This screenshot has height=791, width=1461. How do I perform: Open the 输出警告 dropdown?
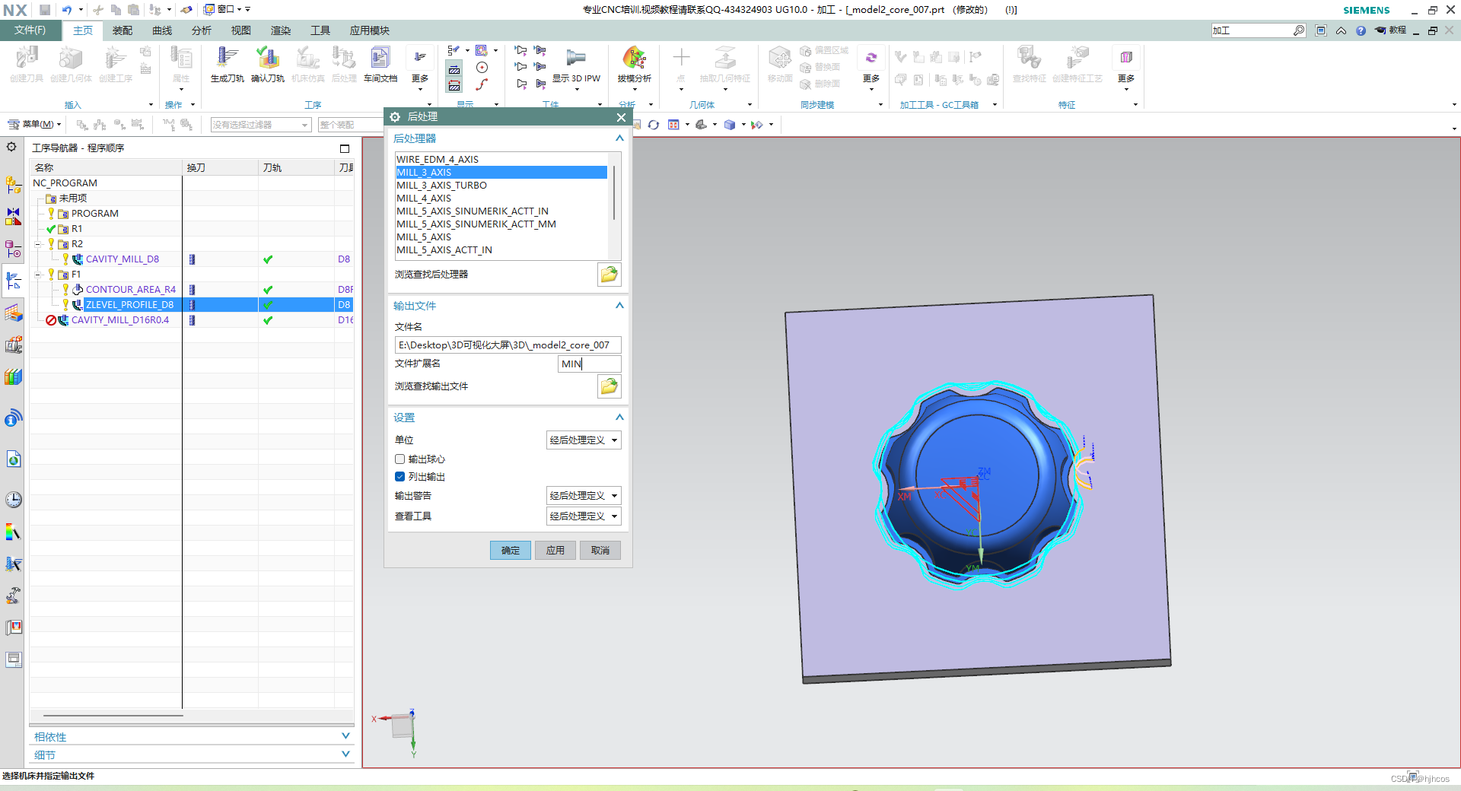584,496
